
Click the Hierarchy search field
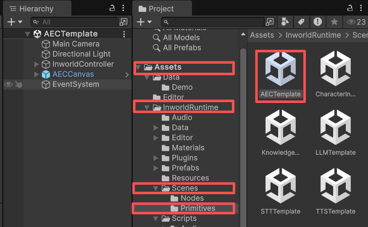[74, 22]
